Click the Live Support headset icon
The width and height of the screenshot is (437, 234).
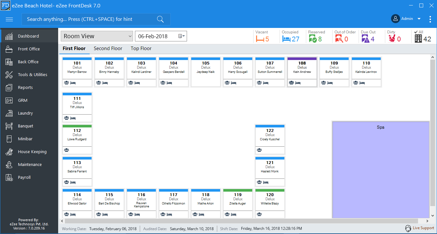(x=408, y=228)
